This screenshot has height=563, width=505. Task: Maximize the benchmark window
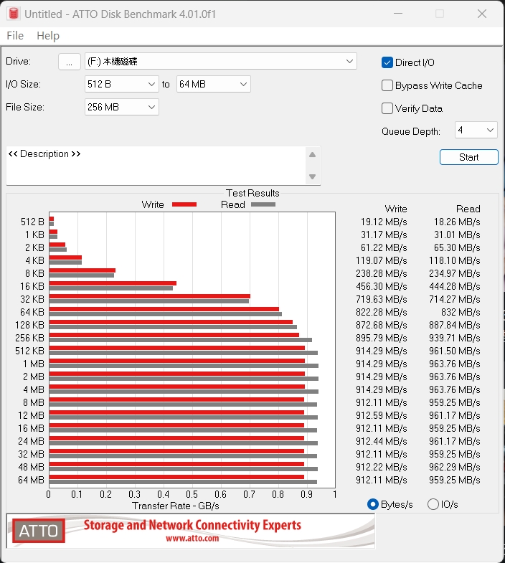[x=440, y=14]
